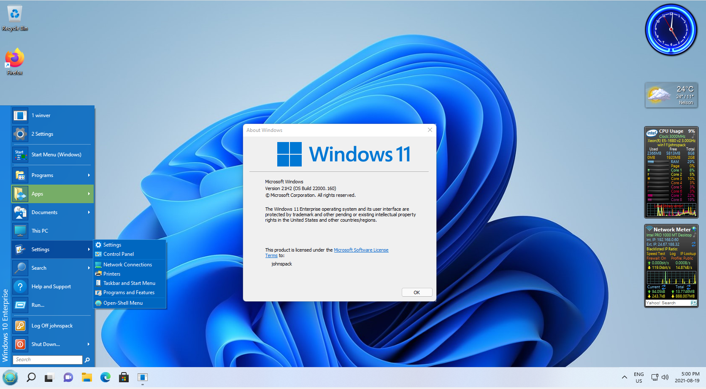706x389 pixels.
Task: Open the ENG US language indicator
Action: [639, 378]
